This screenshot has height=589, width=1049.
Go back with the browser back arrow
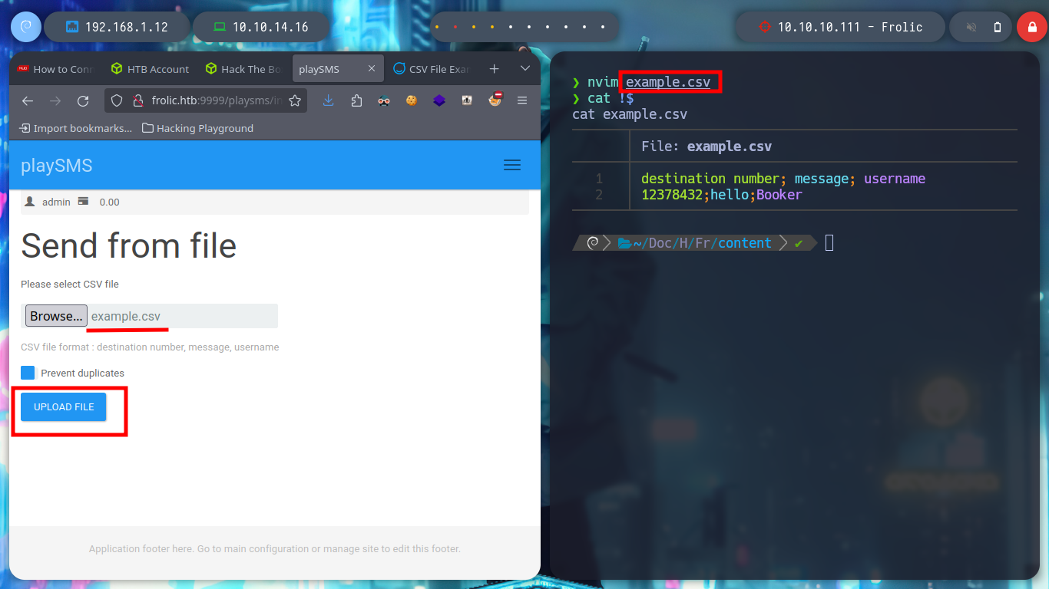(x=28, y=100)
